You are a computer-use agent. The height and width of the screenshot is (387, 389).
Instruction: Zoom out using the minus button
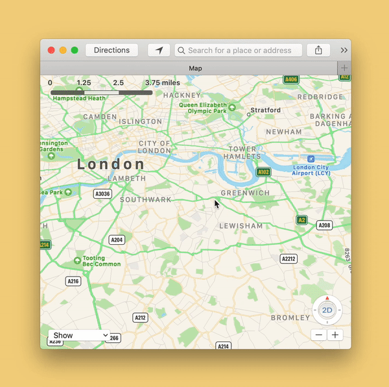point(318,335)
